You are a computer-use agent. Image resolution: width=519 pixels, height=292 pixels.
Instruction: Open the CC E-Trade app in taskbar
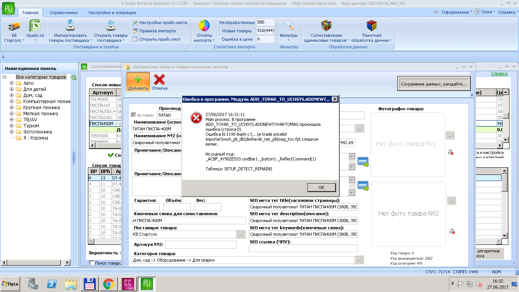127,284
